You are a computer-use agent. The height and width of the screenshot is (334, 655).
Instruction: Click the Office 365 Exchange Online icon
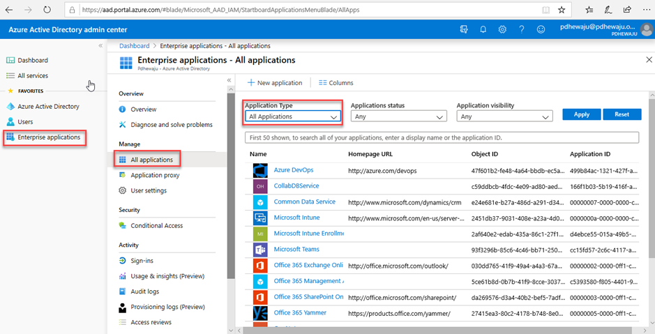260,266
